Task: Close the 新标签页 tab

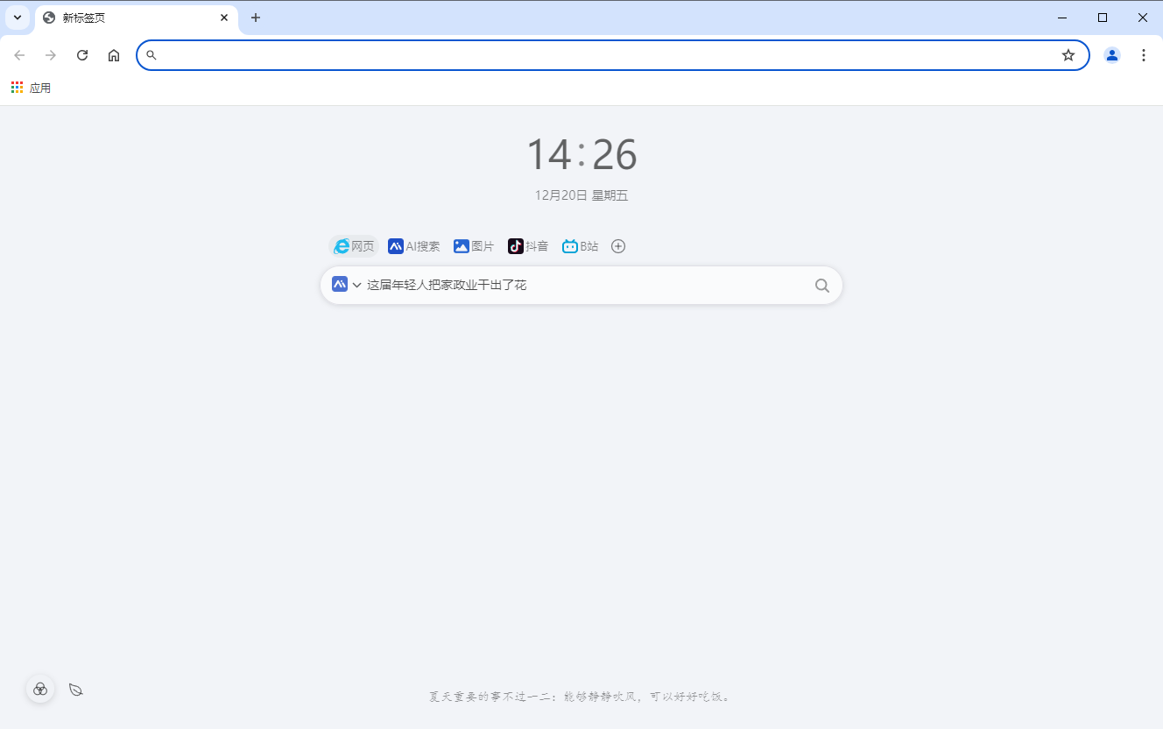Action: 224,18
